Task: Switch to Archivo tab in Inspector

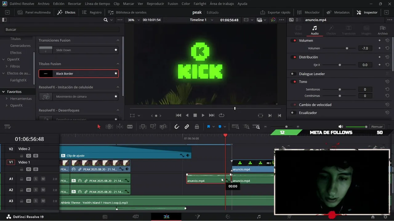Action: 383,30
